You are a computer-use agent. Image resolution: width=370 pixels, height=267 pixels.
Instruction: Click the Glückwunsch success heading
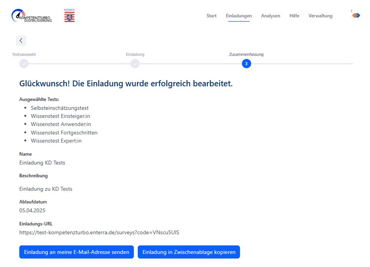point(126,84)
